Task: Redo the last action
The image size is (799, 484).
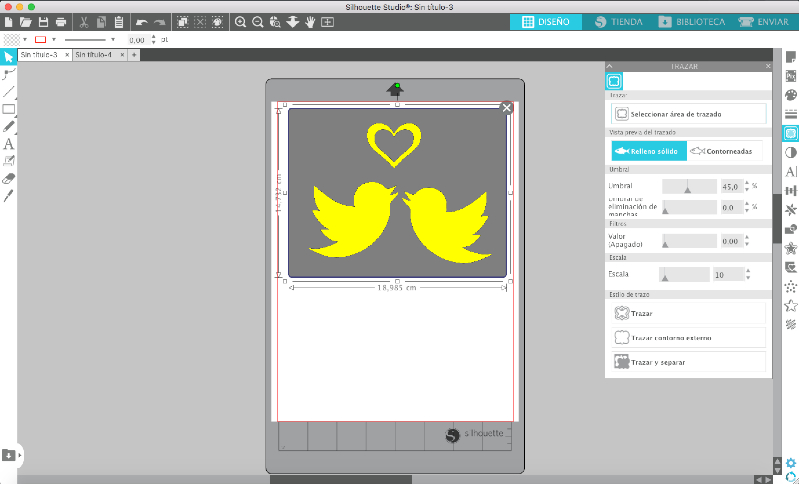Action: pos(159,22)
